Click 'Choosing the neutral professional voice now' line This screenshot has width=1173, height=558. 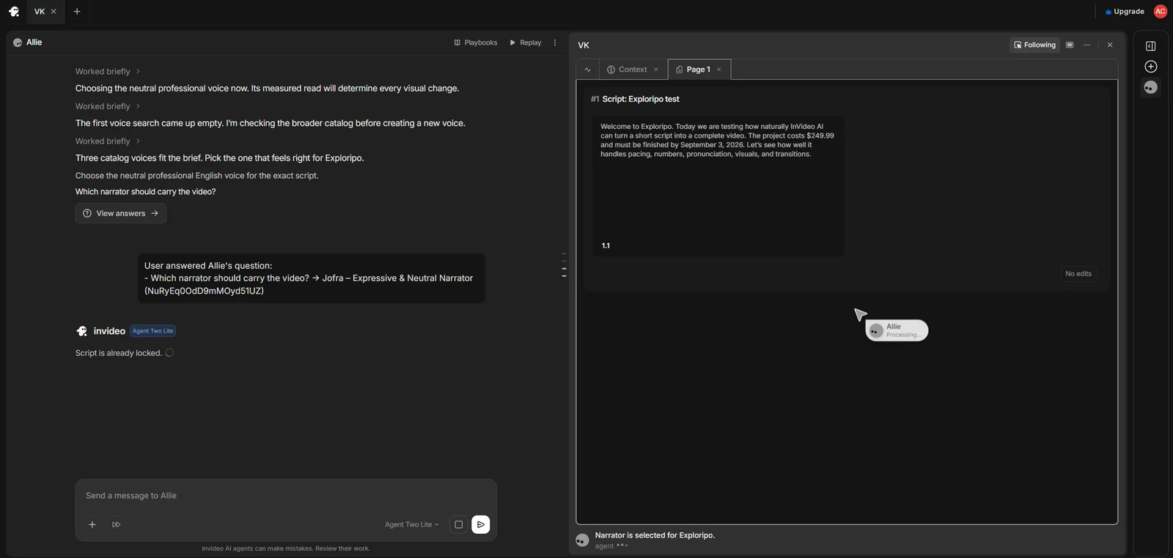tap(267, 89)
